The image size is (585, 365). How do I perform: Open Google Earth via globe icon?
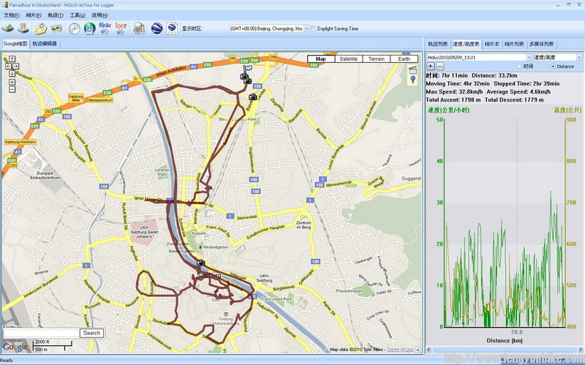pyautogui.click(x=156, y=29)
